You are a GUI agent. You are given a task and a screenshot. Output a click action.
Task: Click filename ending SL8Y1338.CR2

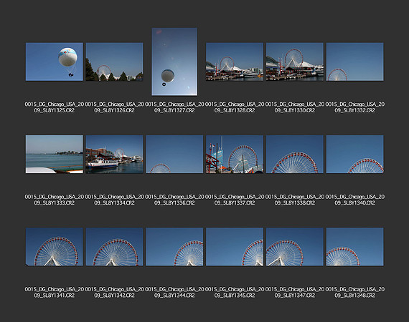tap(295, 200)
